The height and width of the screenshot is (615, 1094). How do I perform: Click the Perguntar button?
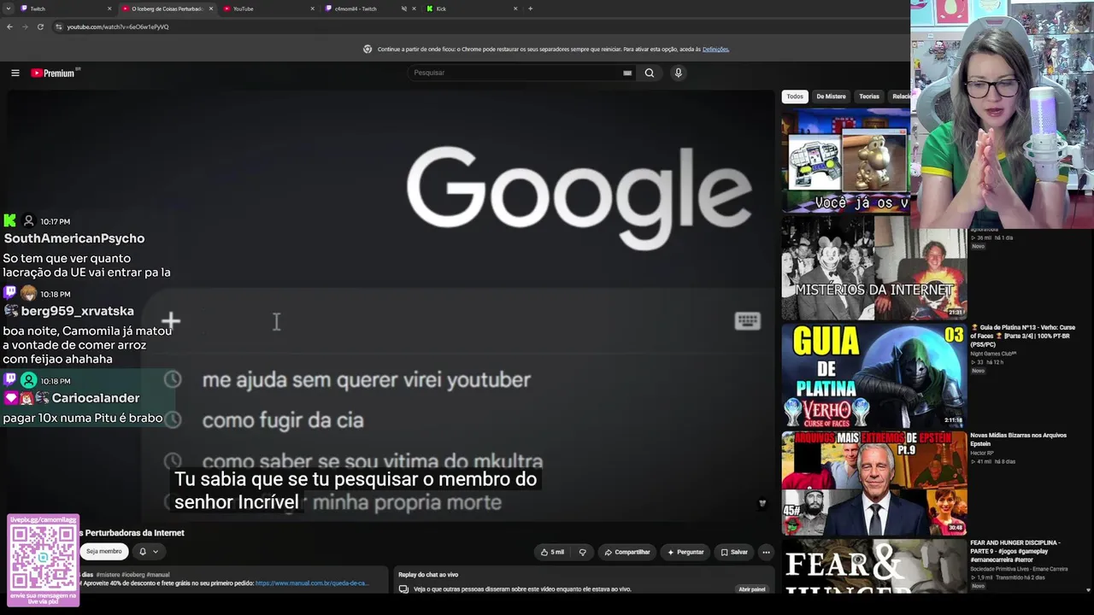(685, 552)
